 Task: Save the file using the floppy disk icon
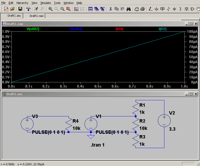[x=20, y=9]
